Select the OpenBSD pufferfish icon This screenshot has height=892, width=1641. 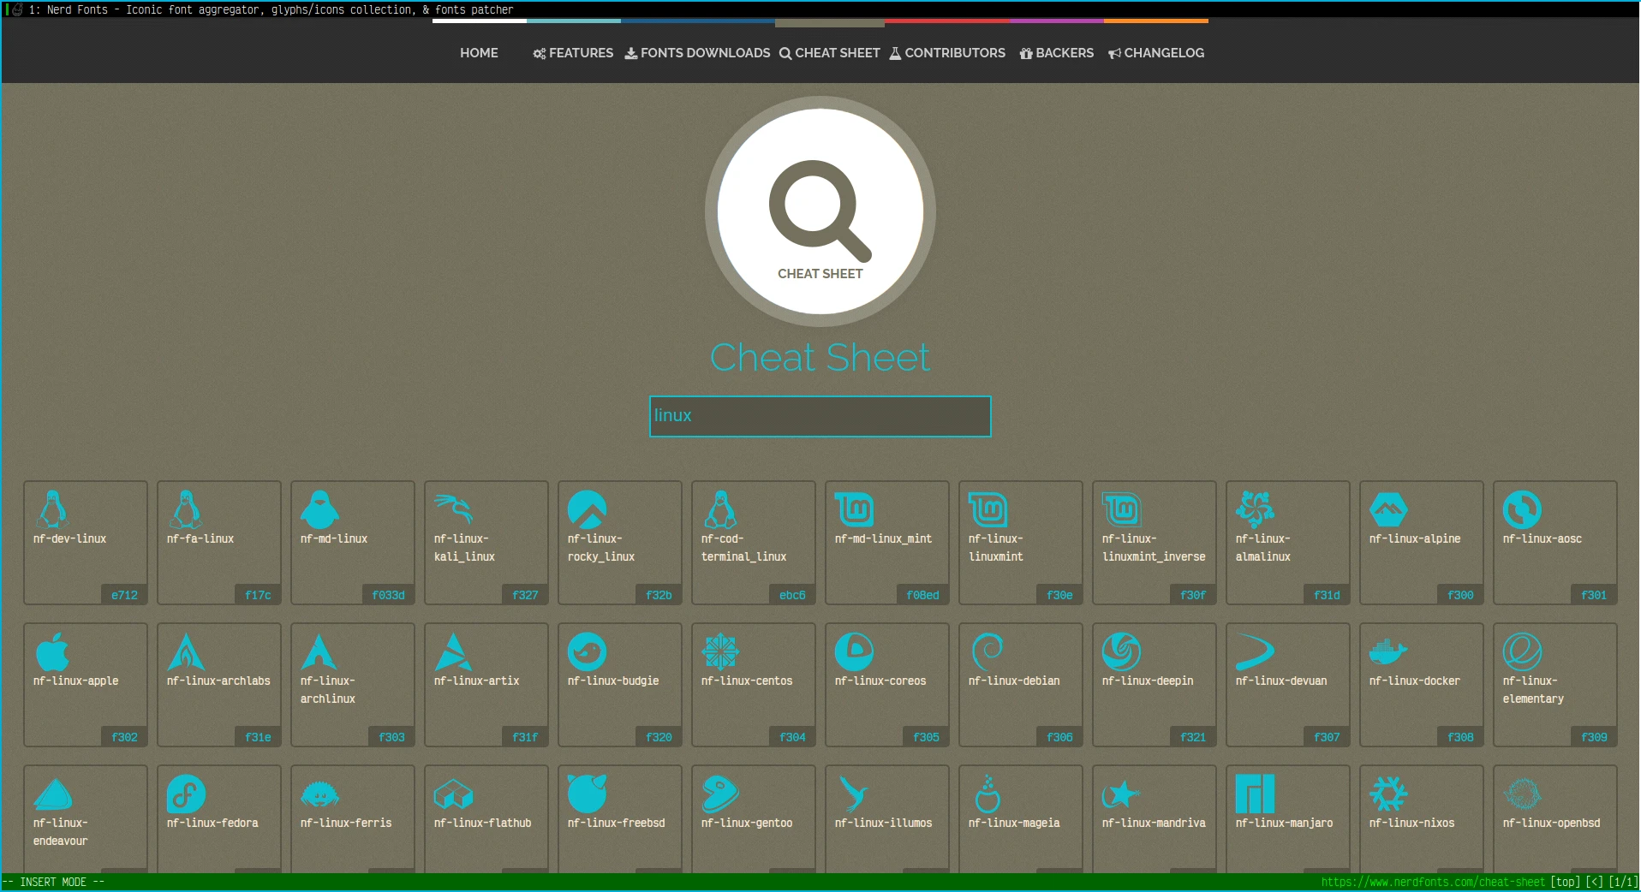pos(1522,794)
